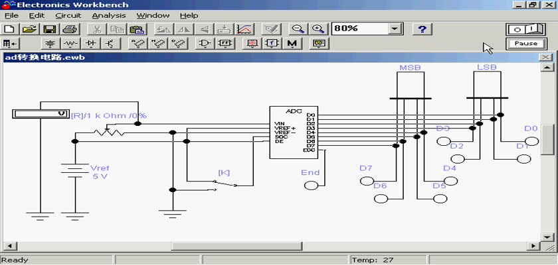Open a circuit file
The image size is (558, 265).
point(30,29)
